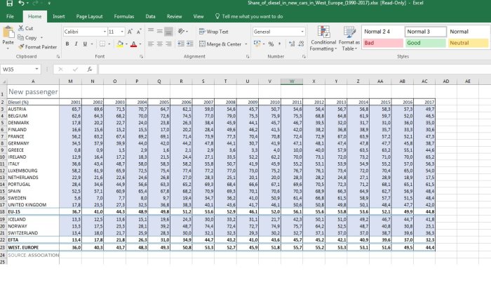This screenshot has height=297, width=491.
Task: Apply percent style
Action: pyautogui.click(x=271, y=44)
